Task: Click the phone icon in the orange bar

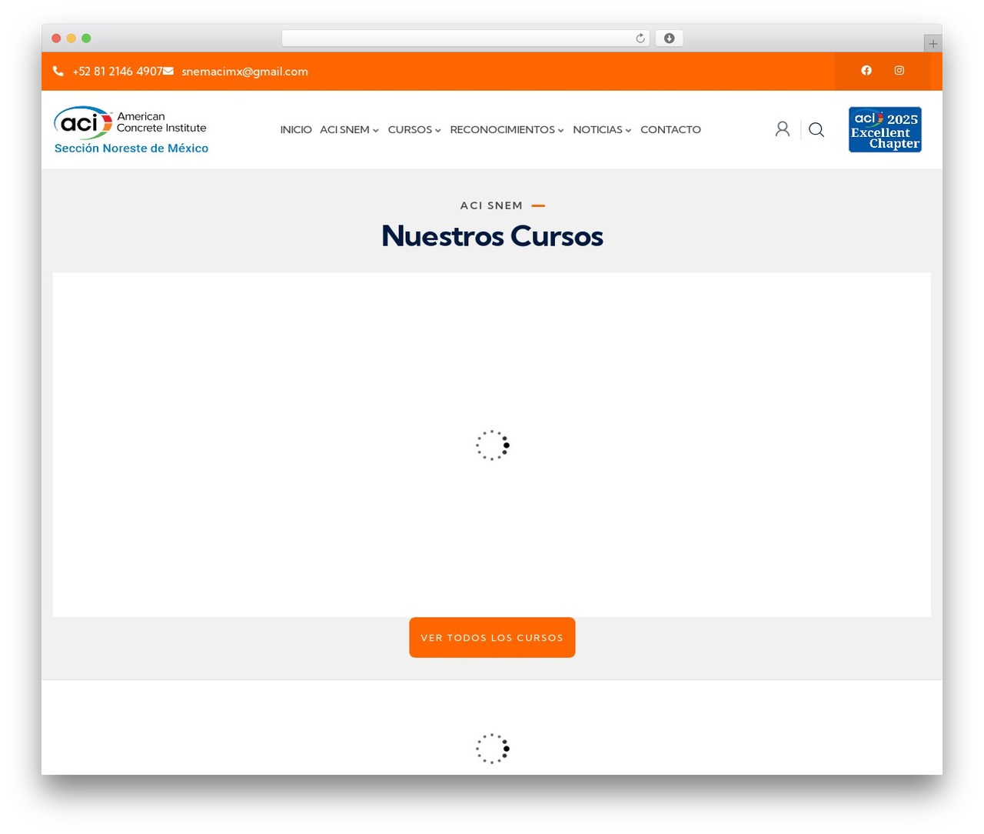Action: pos(58,72)
